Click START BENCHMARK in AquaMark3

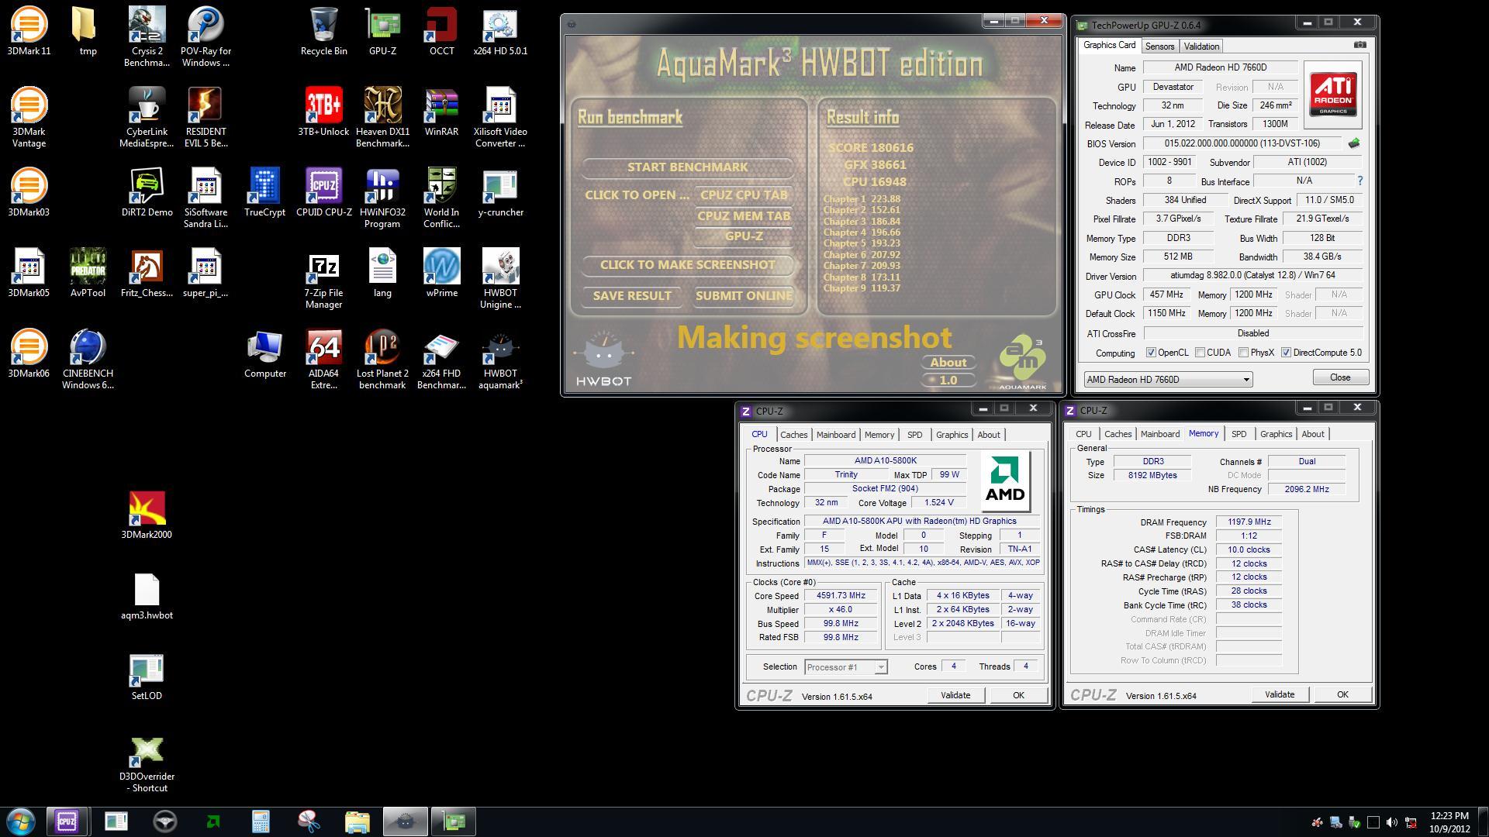(x=687, y=167)
